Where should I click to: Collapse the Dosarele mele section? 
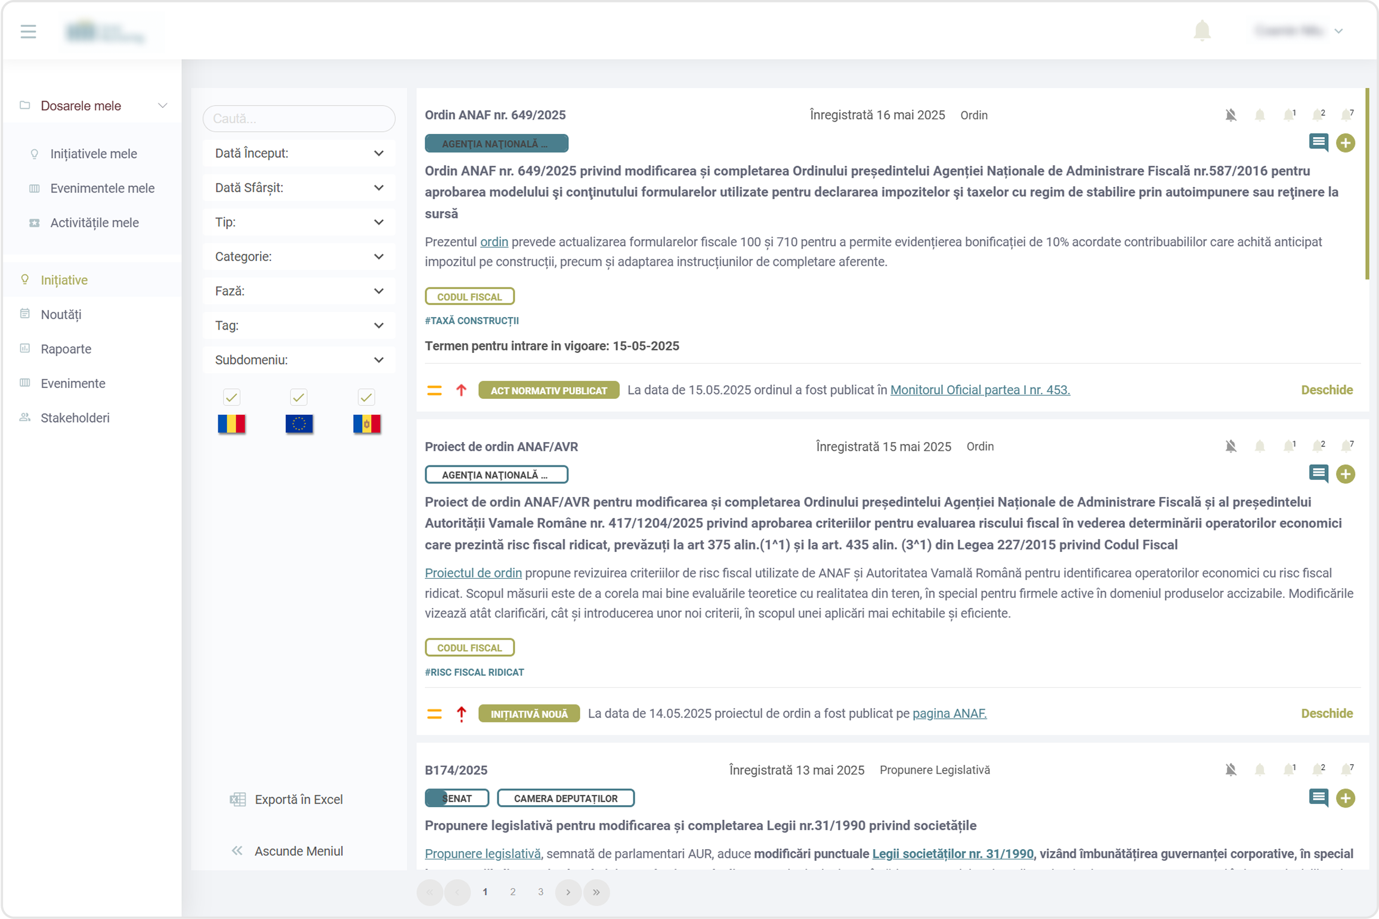click(x=162, y=105)
